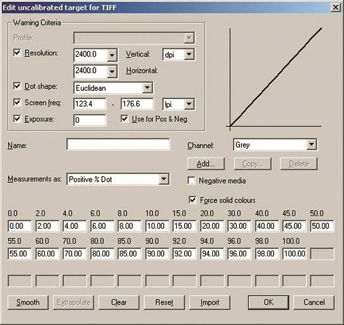Expand the Measurements as dropdown
This screenshot has width=344, height=325.
(164, 179)
